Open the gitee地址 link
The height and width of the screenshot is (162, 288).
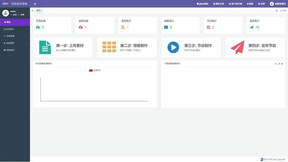[x=202, y=4]
